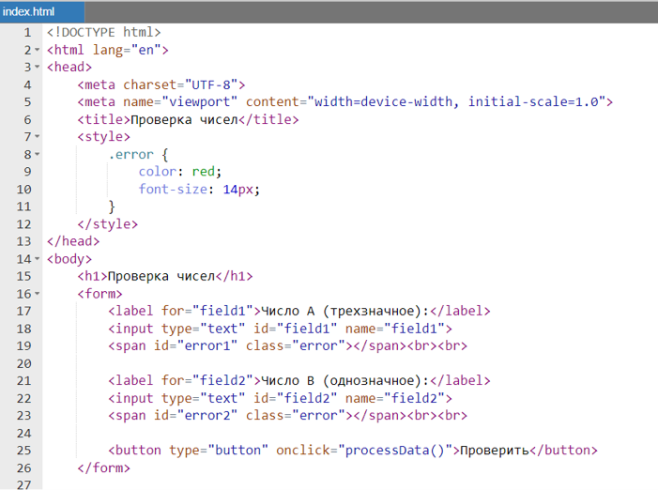658x490 pixels.
Task: Click the empty line 24 in the editor
Action: (282, 433)
